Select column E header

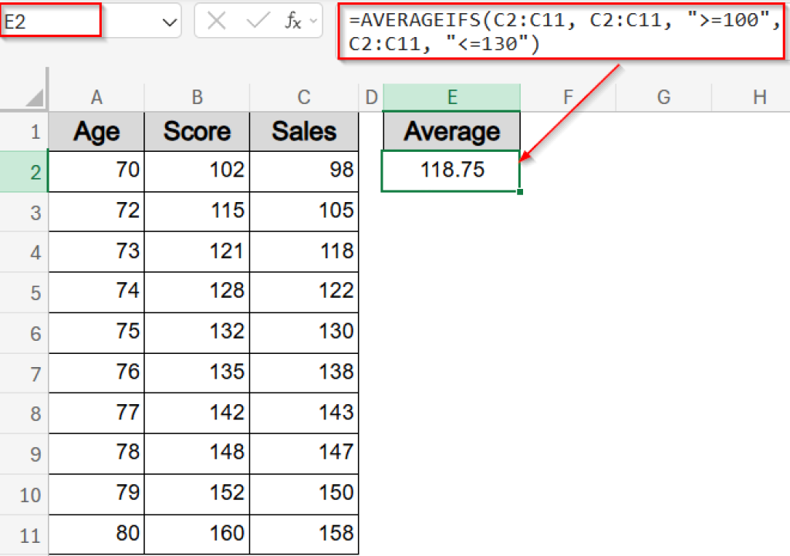point(452,96)
